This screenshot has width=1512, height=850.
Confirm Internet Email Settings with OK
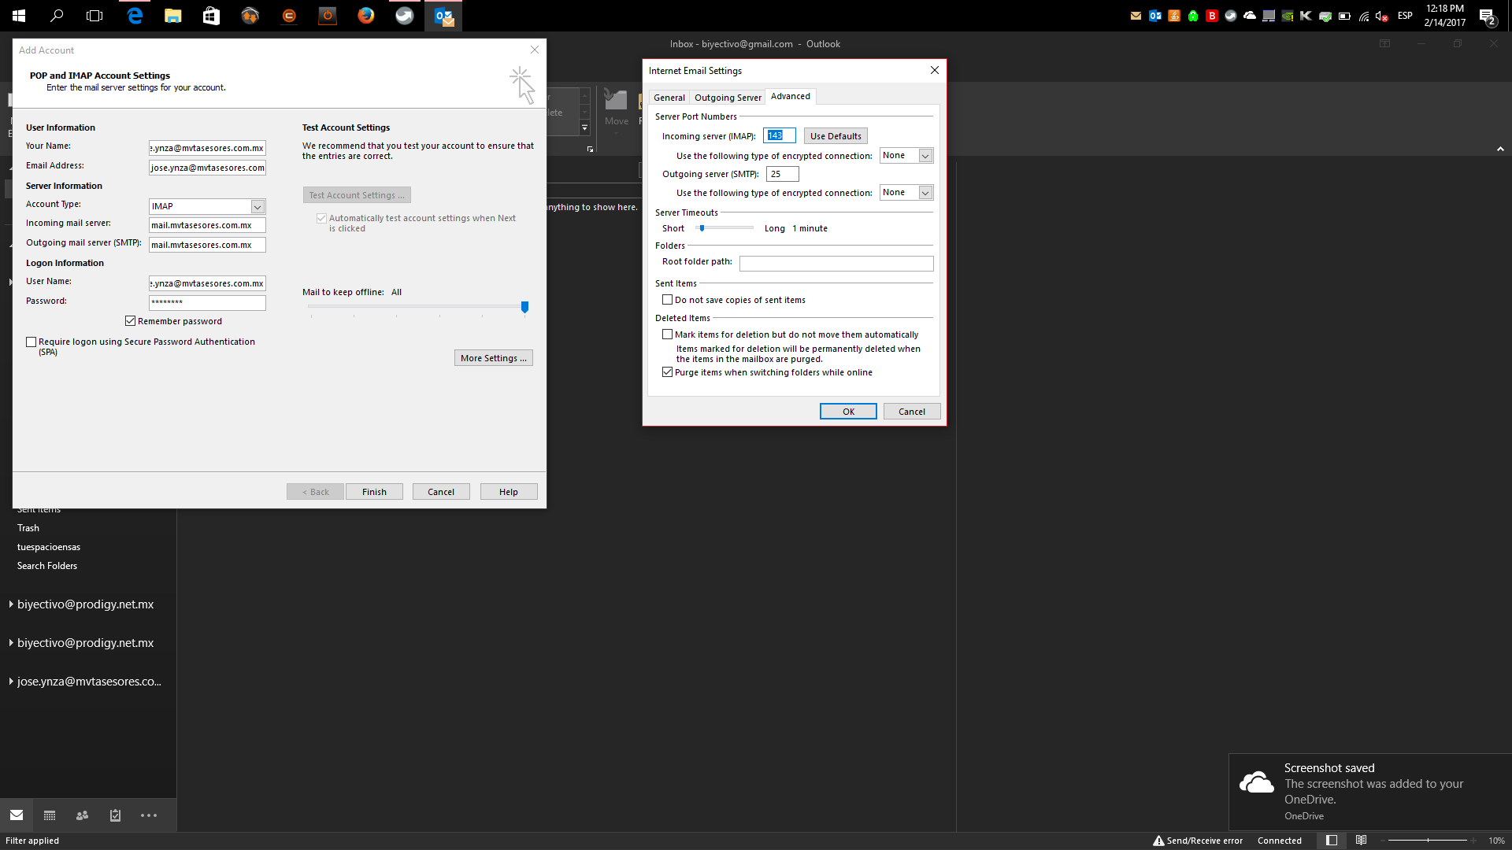[848, 412]
